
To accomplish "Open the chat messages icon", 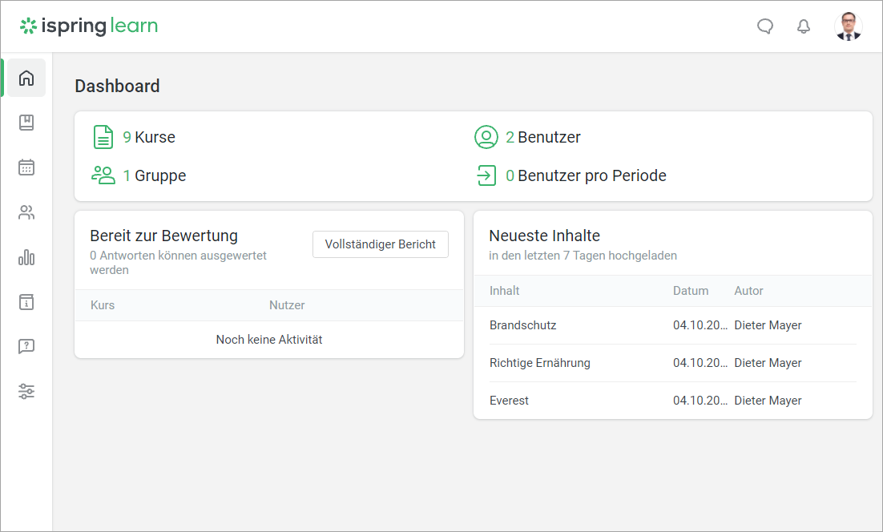I will click(765, 26).
